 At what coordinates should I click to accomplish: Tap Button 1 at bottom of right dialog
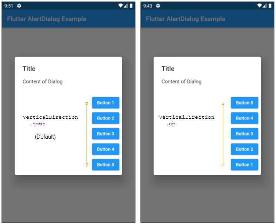coord(244,164)
